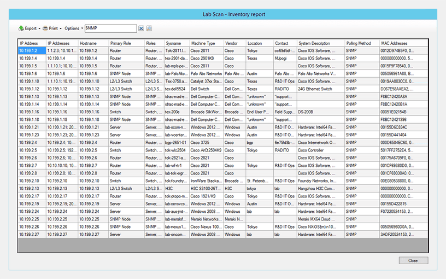The width and height of the screenshot is (446, 279).
Task: Click the MAC address 00051E02154B cell
Action: [403, 112]
